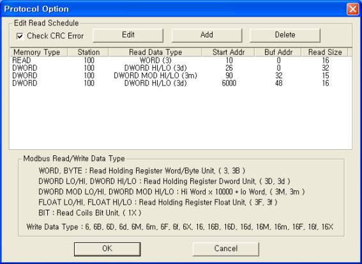The image size is (362, 264).
Task: Click empty area of the schedule list
Action: pos(180,118)
